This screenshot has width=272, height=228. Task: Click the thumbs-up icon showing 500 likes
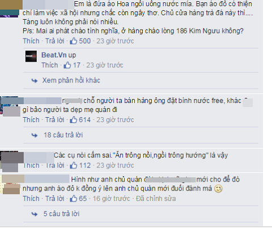point(74,41)
